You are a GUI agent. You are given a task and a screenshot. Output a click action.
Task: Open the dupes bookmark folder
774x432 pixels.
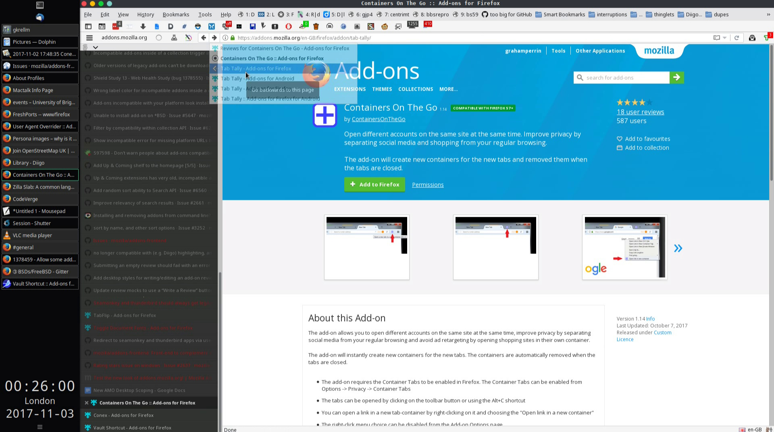tap(717, 15)
